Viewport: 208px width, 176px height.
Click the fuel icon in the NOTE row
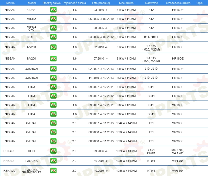click(53, 37)
